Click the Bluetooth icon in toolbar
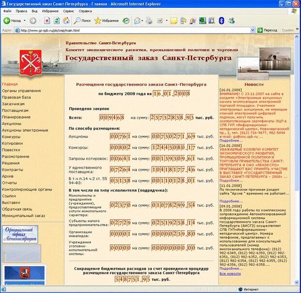 (221, 20)
